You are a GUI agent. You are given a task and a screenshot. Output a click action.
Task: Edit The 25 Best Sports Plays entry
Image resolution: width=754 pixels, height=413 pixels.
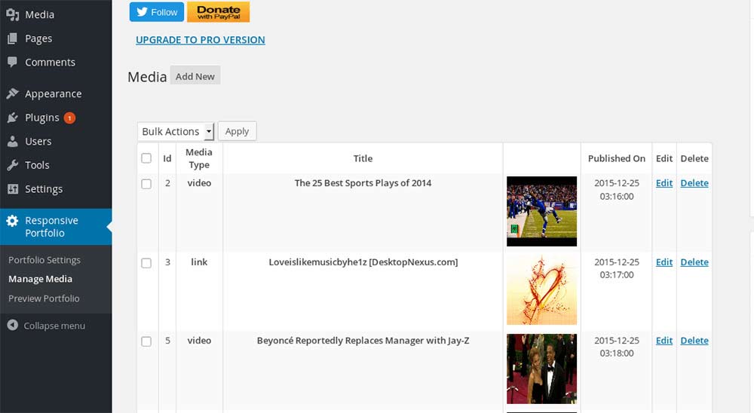[664, 182]
